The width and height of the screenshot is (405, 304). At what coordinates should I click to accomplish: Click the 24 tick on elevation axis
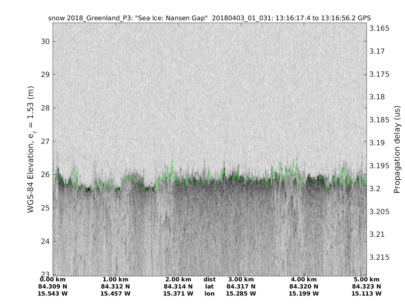(45, 241)
